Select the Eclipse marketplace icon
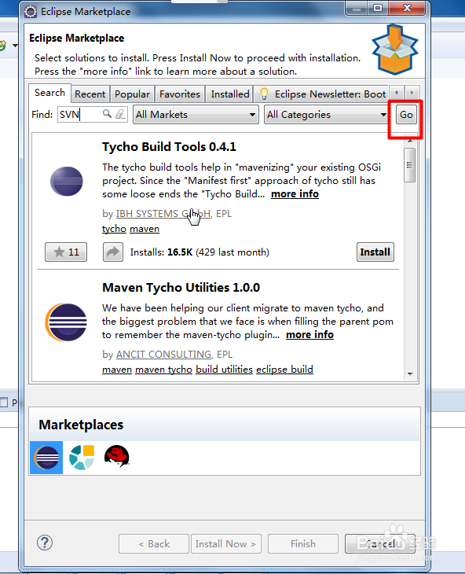This screenshot has width=465, height=574. pyautogui.click(x=46, y=458)
